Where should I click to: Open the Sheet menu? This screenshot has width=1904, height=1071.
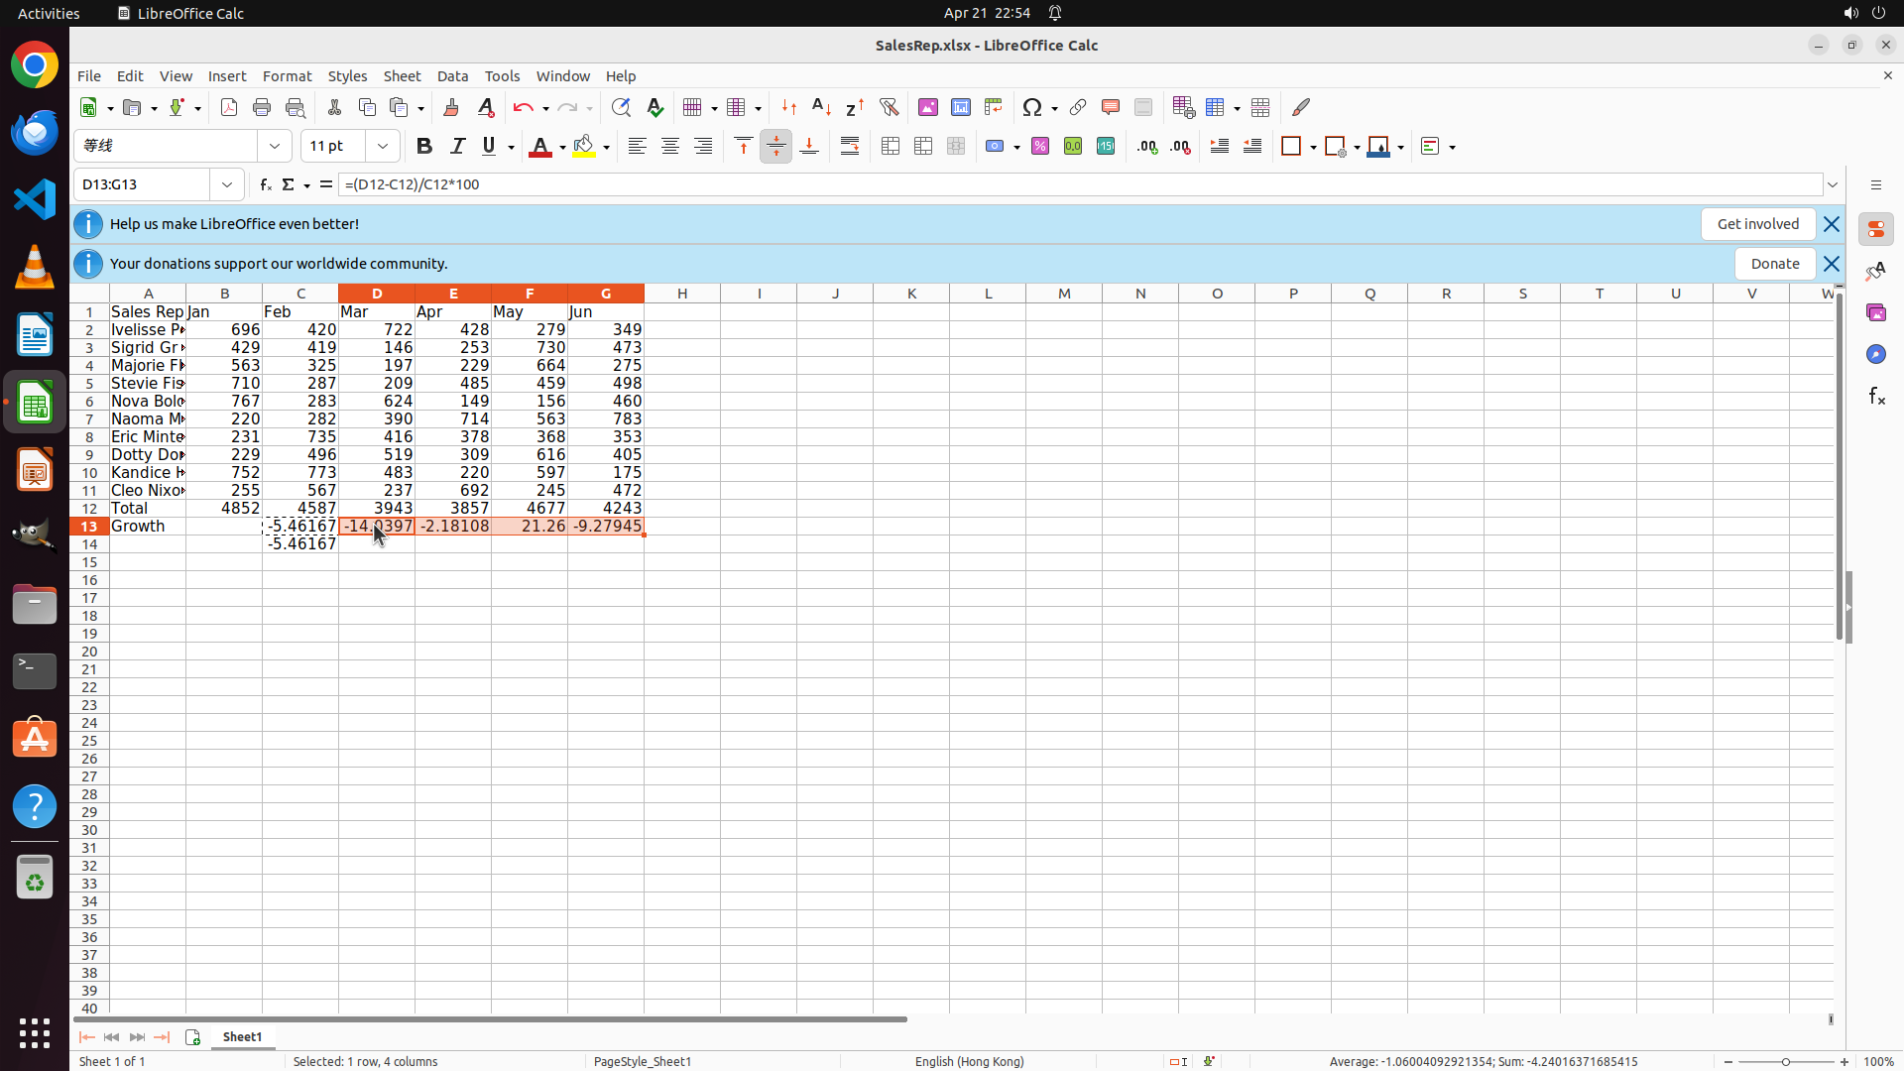click(402, 76)
